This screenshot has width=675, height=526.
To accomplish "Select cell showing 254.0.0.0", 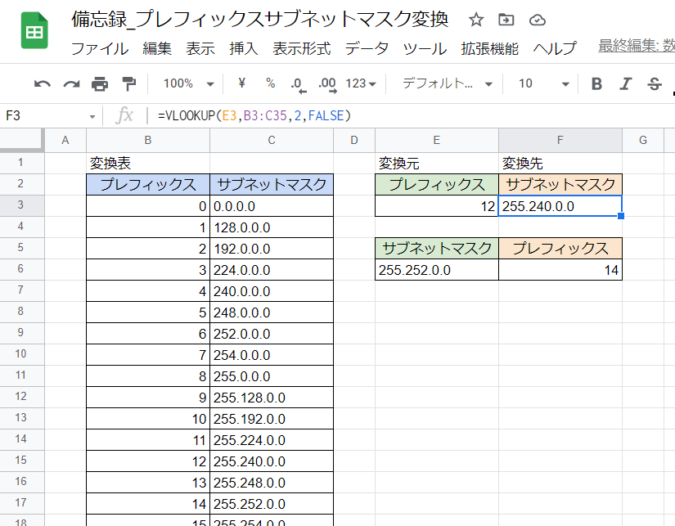I will pyautogui.click(x=271, y=355).
